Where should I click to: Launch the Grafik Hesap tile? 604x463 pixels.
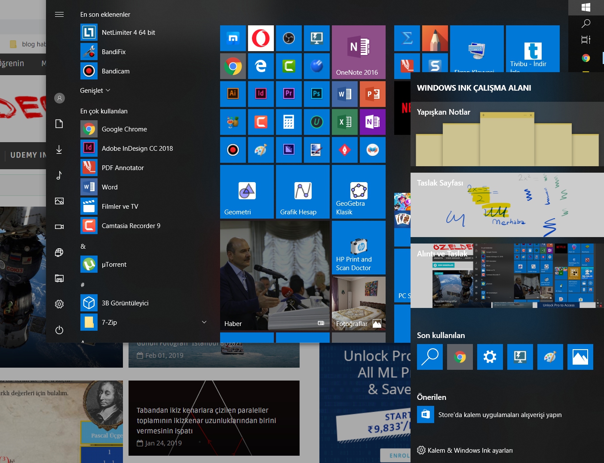pos(303,192)
